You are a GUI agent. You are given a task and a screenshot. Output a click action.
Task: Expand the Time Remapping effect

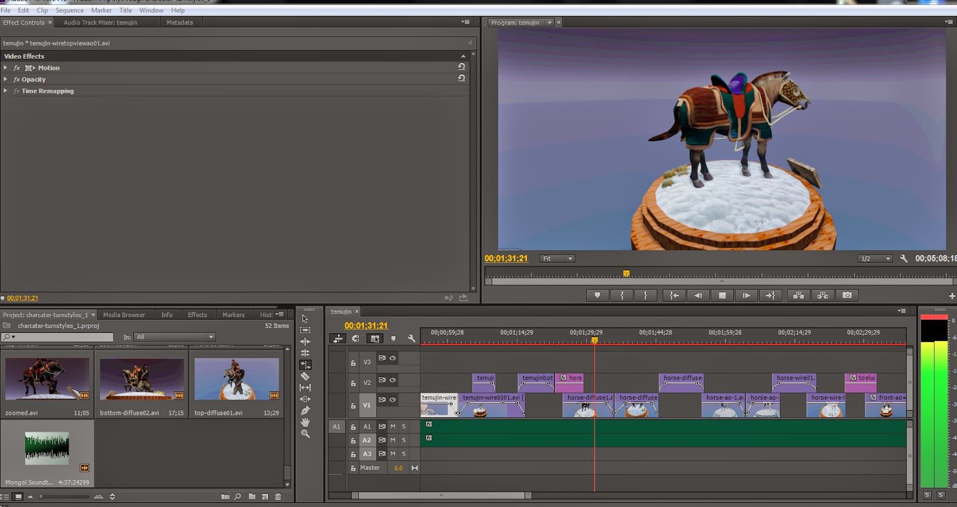click(5, 90)
